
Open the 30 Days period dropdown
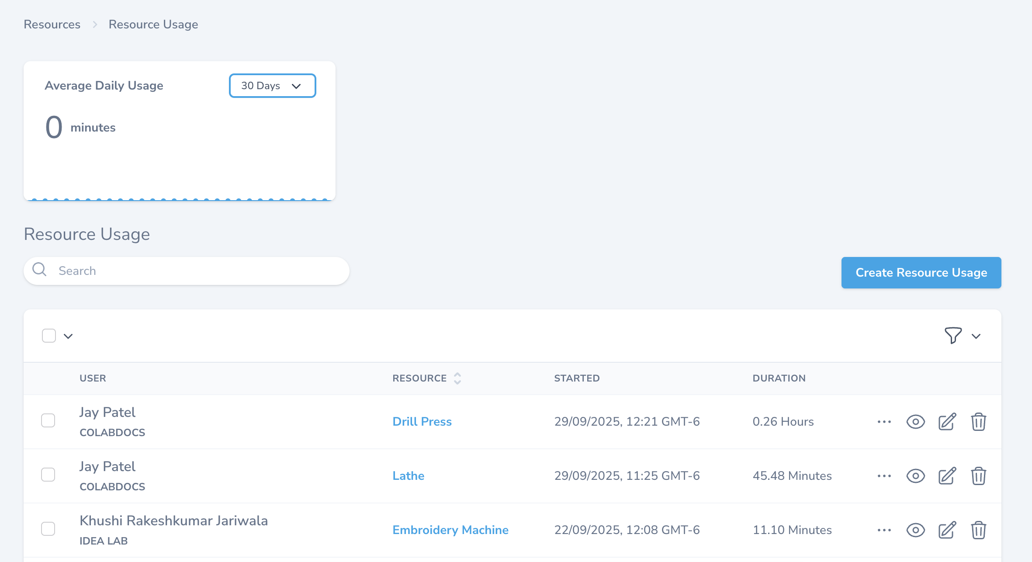272,86
